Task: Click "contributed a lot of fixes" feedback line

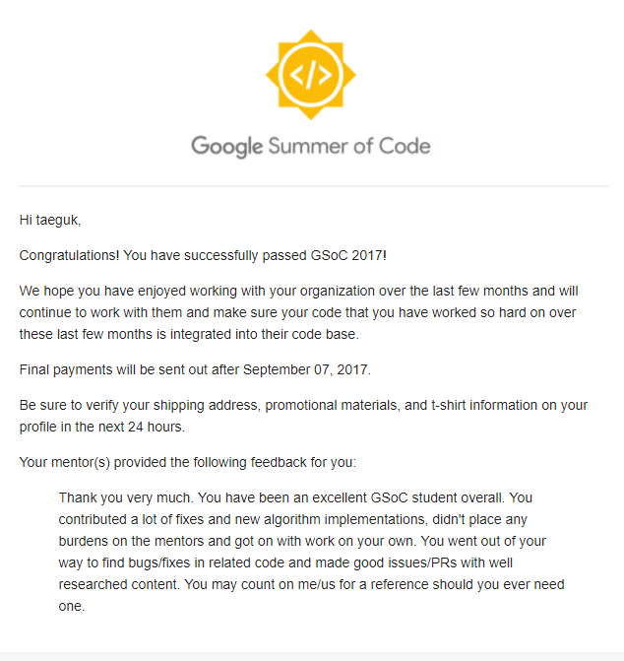Action: point(292,519)
